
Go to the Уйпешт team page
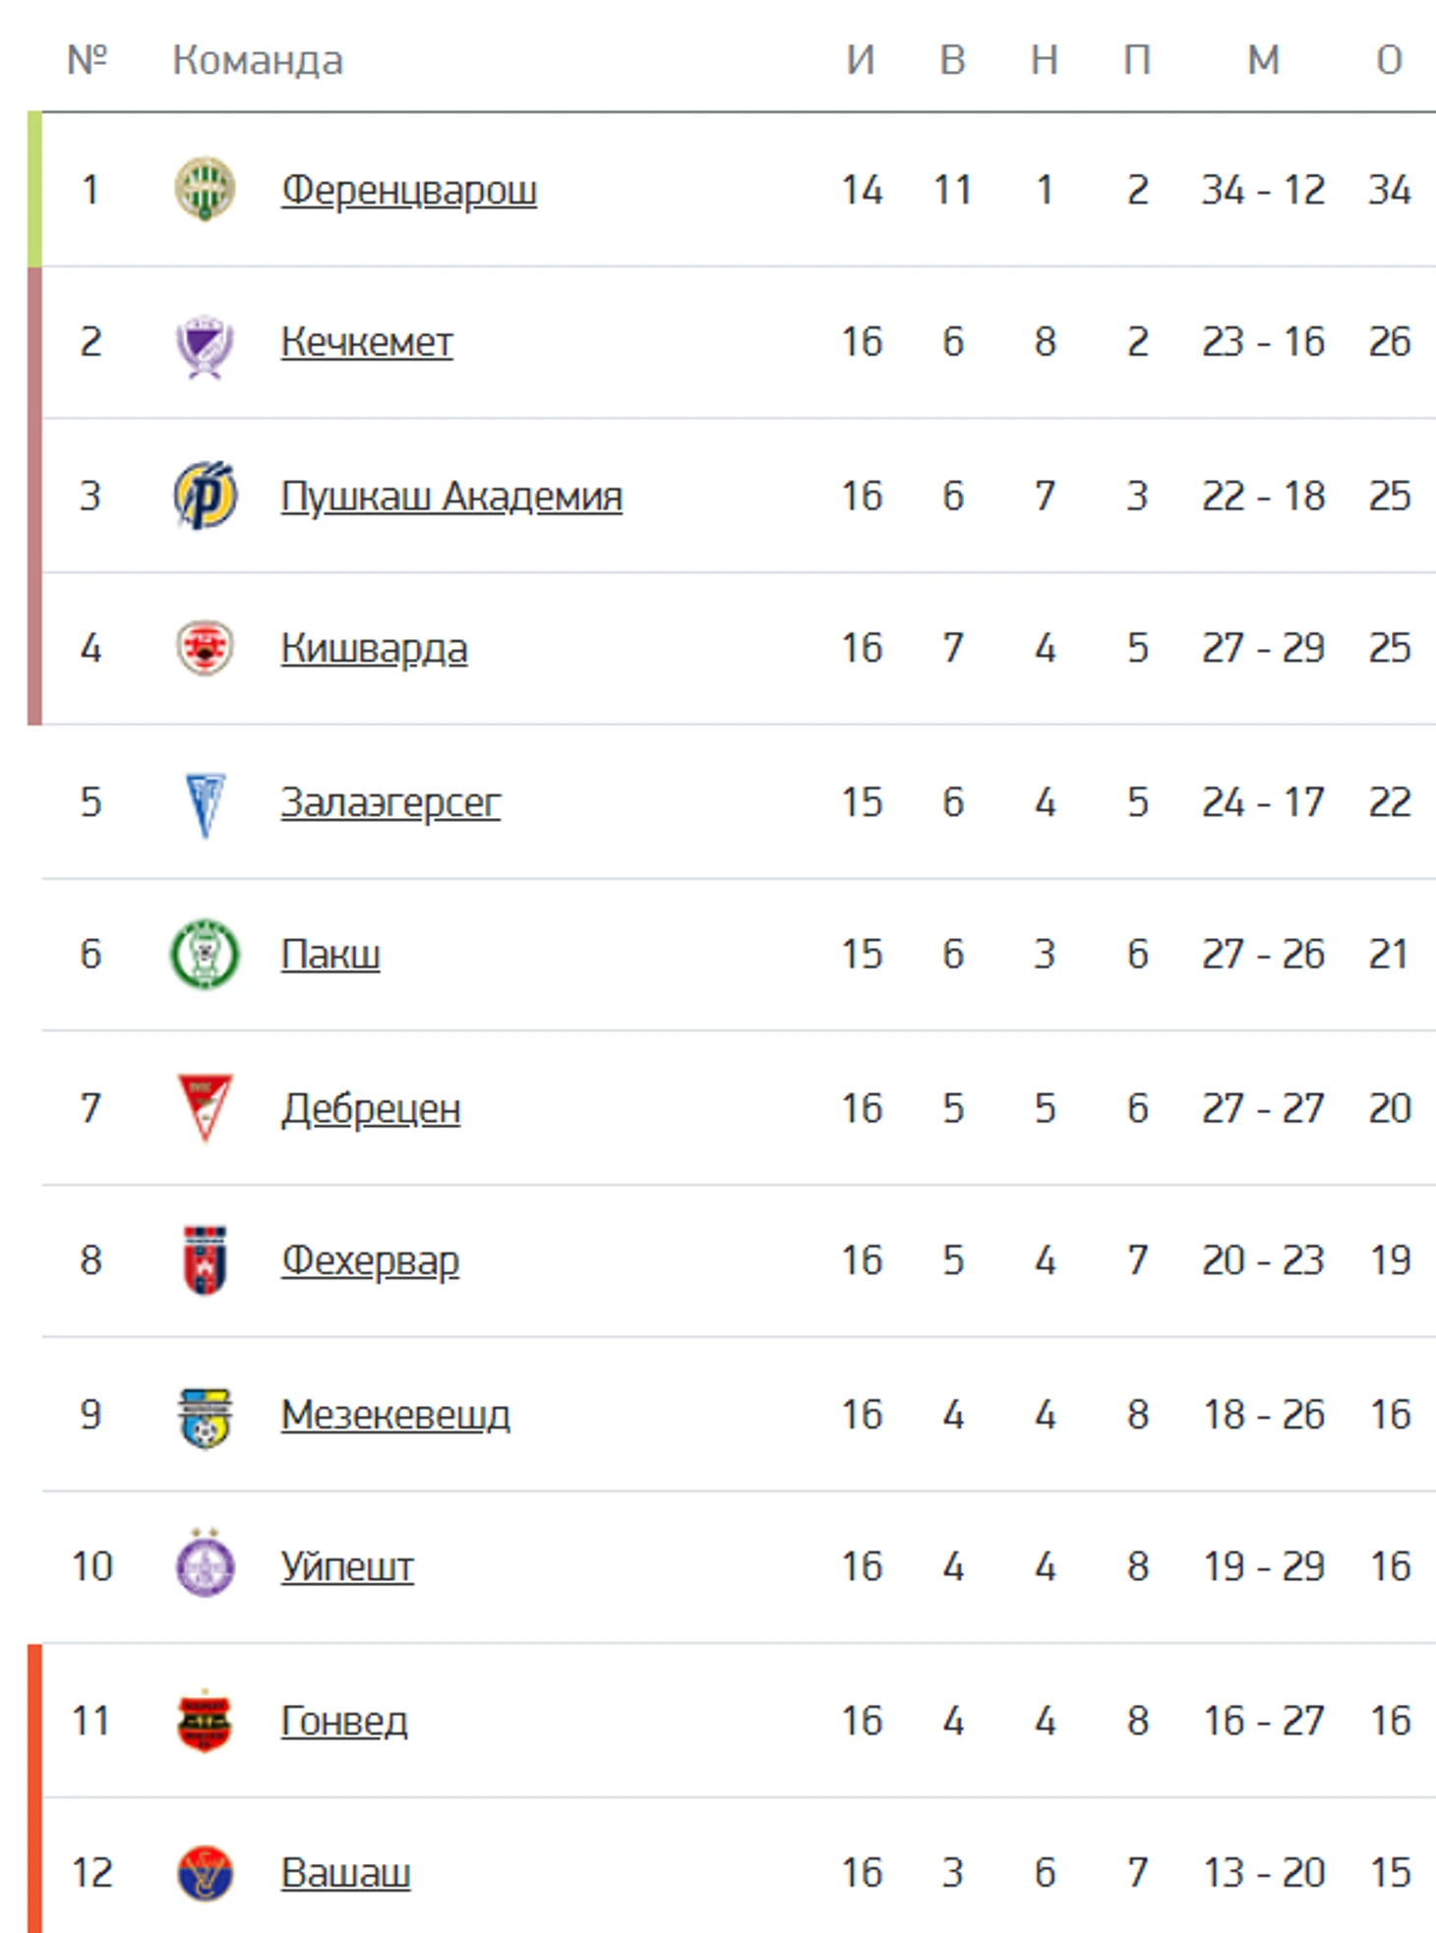pos(347,1566)
